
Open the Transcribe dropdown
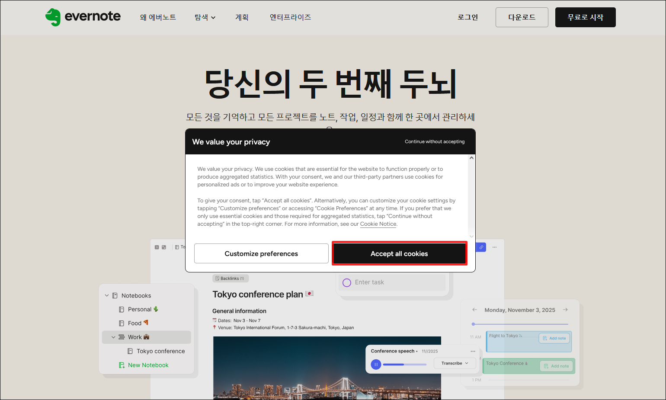click(x=455, y=363)
